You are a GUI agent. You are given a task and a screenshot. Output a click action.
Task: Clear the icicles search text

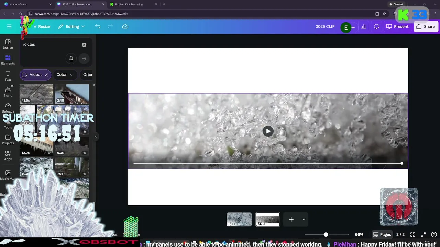tap(84, 45)
